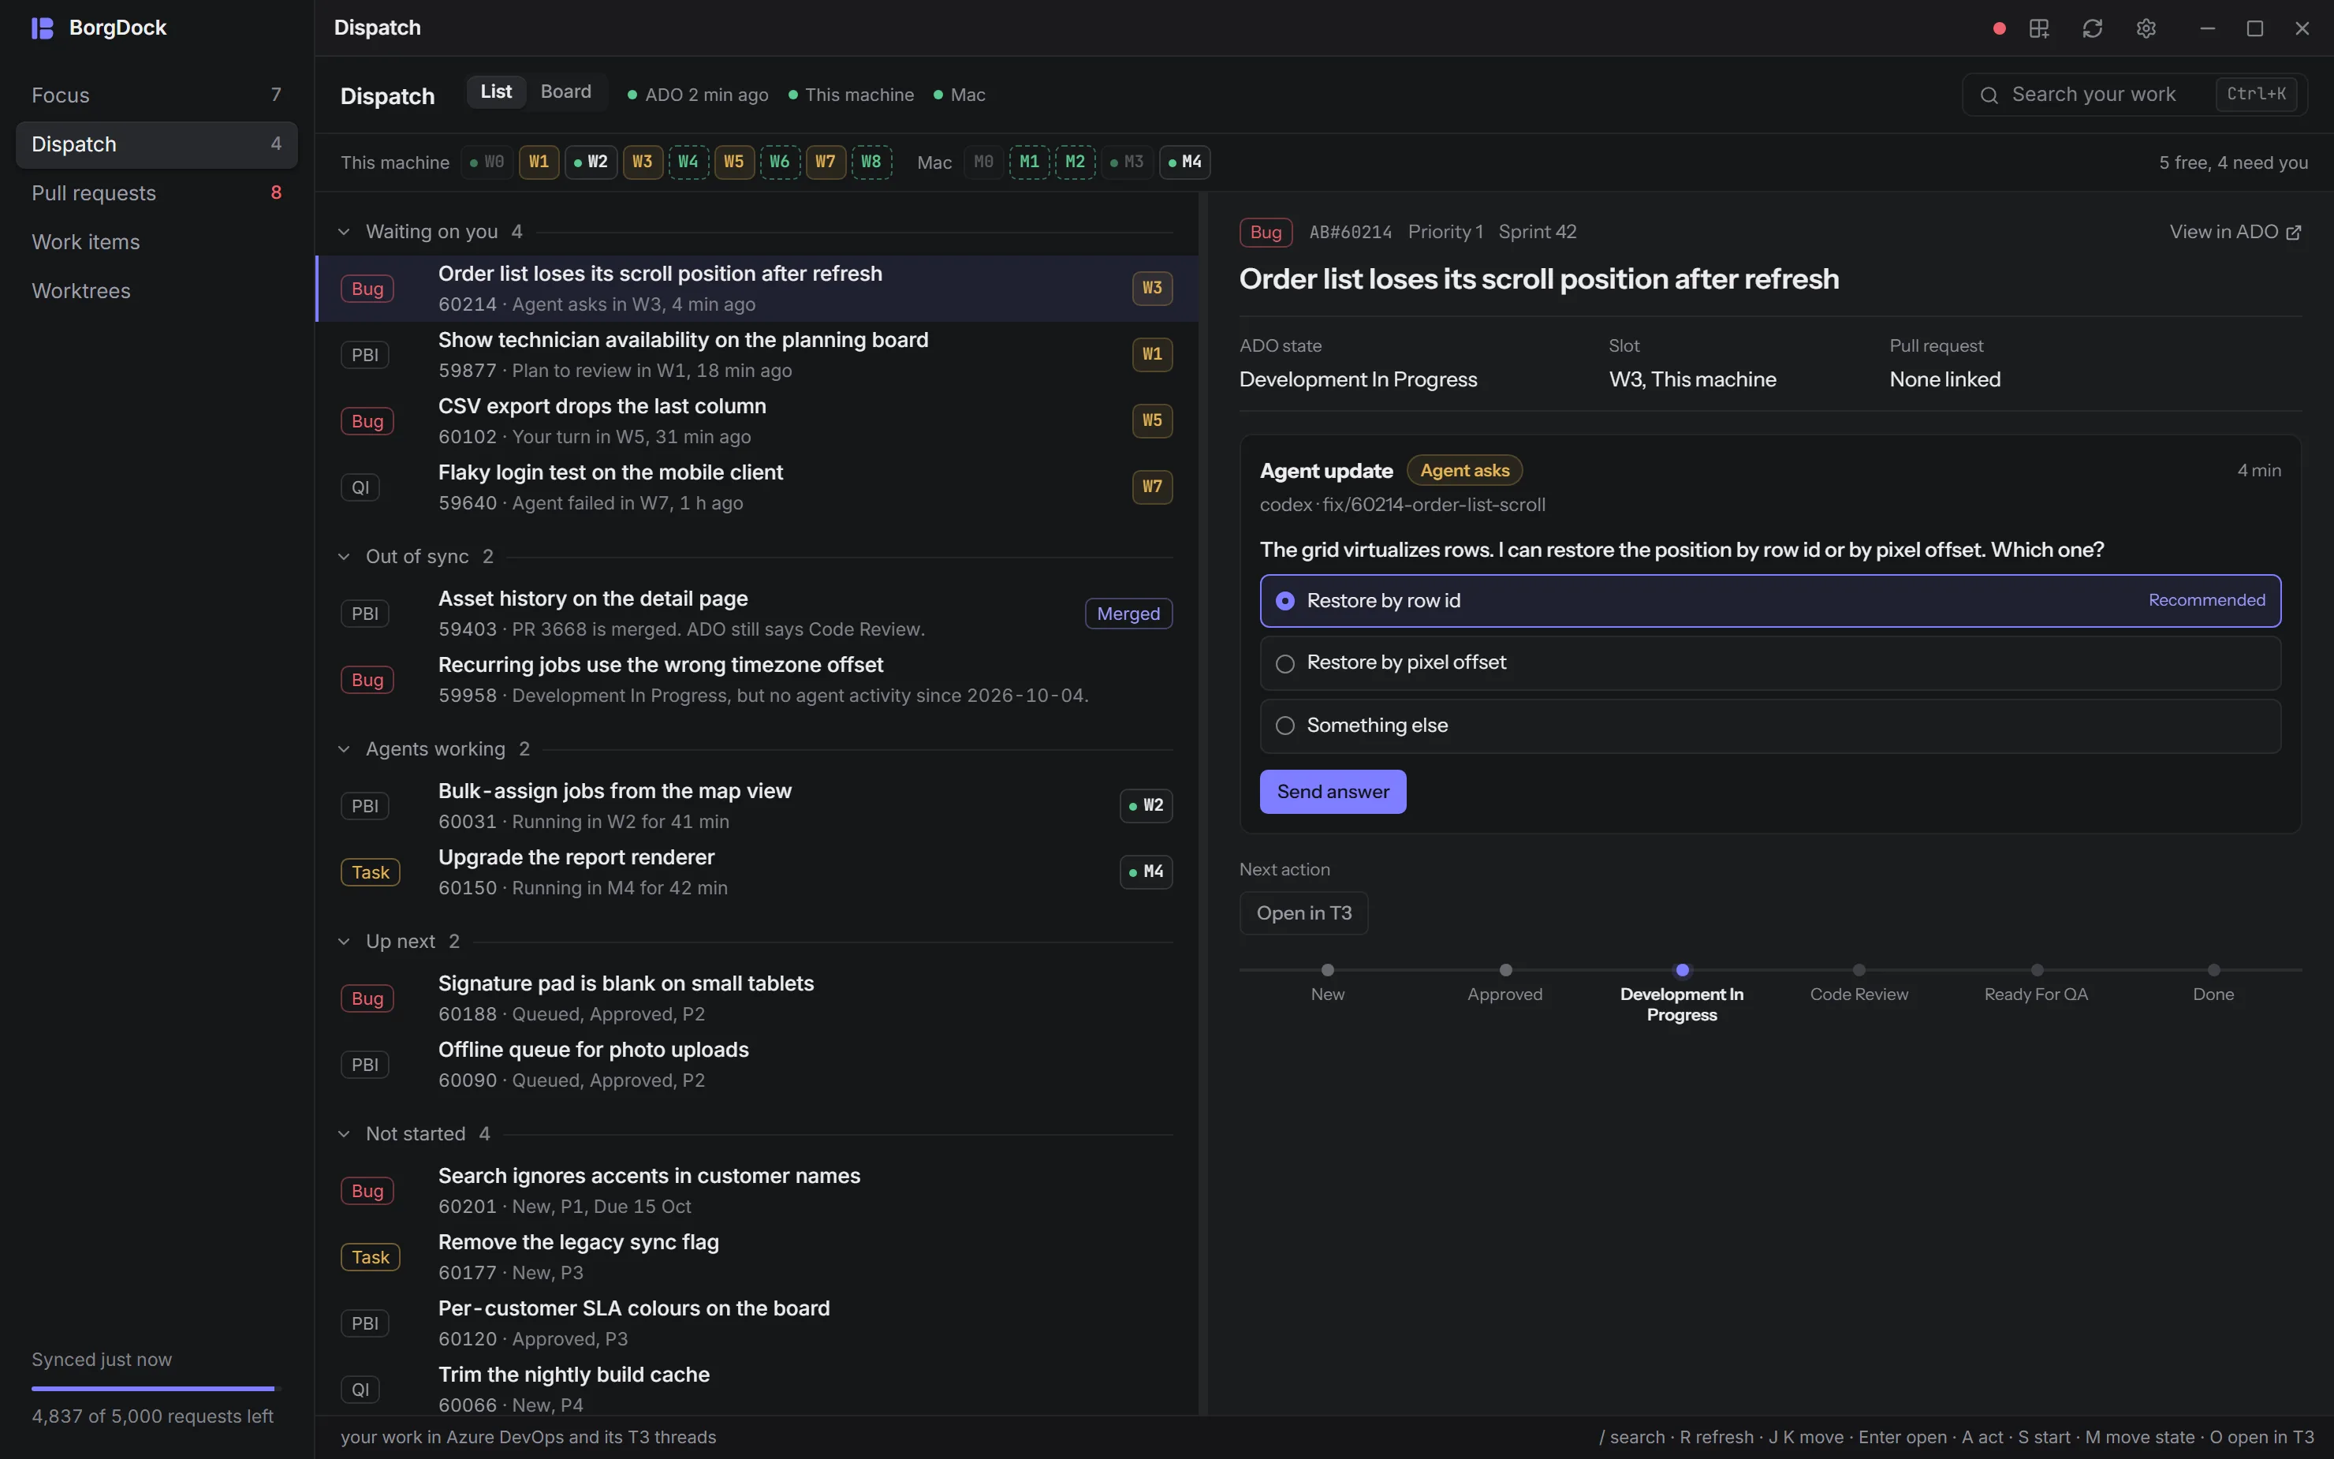
Task: Open Work items in the sidebar
Action: (156, 242)
